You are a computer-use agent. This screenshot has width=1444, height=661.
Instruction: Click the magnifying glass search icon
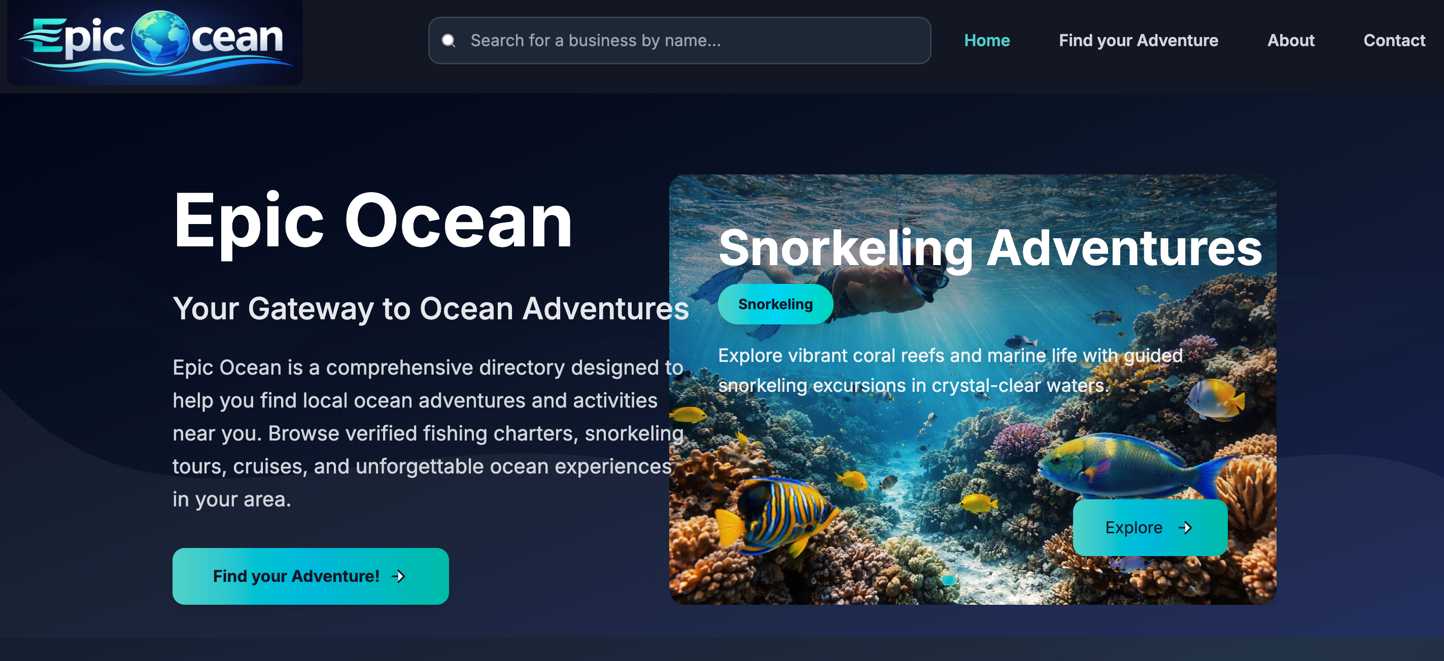(x=448, y=41)
